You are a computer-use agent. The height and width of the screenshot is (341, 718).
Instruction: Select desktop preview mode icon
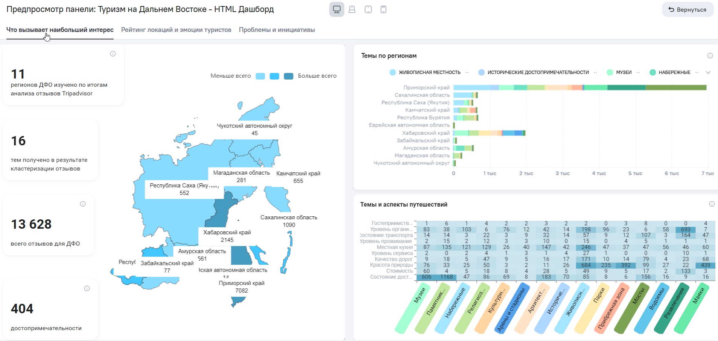[337, 9]
